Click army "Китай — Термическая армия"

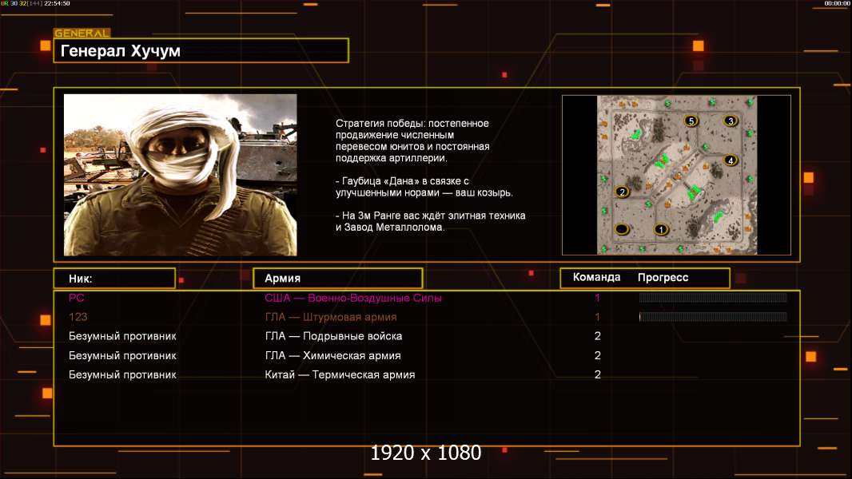(340, 375)
